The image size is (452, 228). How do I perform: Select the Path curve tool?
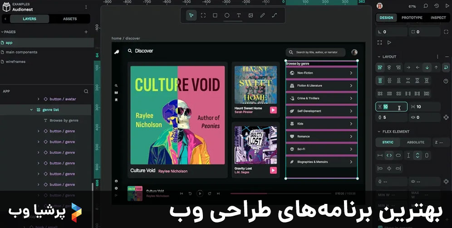(x=275, y=15)
